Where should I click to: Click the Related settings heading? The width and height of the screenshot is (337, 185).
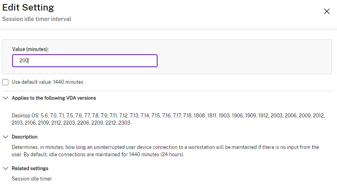pyautogui.click(x=30, y=168)
